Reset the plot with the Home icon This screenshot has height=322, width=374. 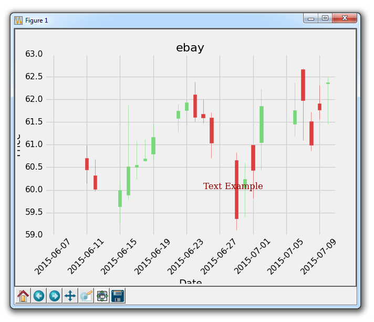coord(23,296)
